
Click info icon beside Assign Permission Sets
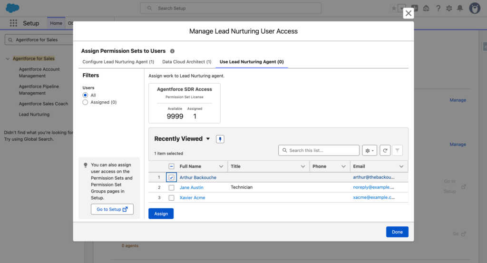click(172, 51)
